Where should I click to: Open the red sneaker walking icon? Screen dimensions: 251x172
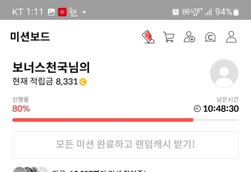click(x=148, y=37)
